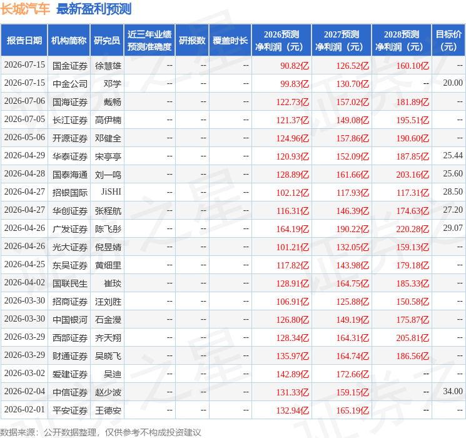Click the 长城汽车 title text
Image resolution: width=466 pixels, height=438 pixels.
pos(25,9)
